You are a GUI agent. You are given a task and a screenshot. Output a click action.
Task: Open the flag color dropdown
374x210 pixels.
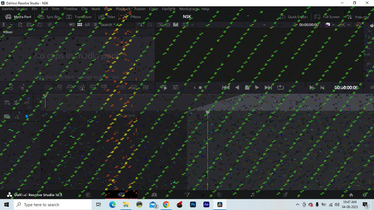[x=333, y=25]
